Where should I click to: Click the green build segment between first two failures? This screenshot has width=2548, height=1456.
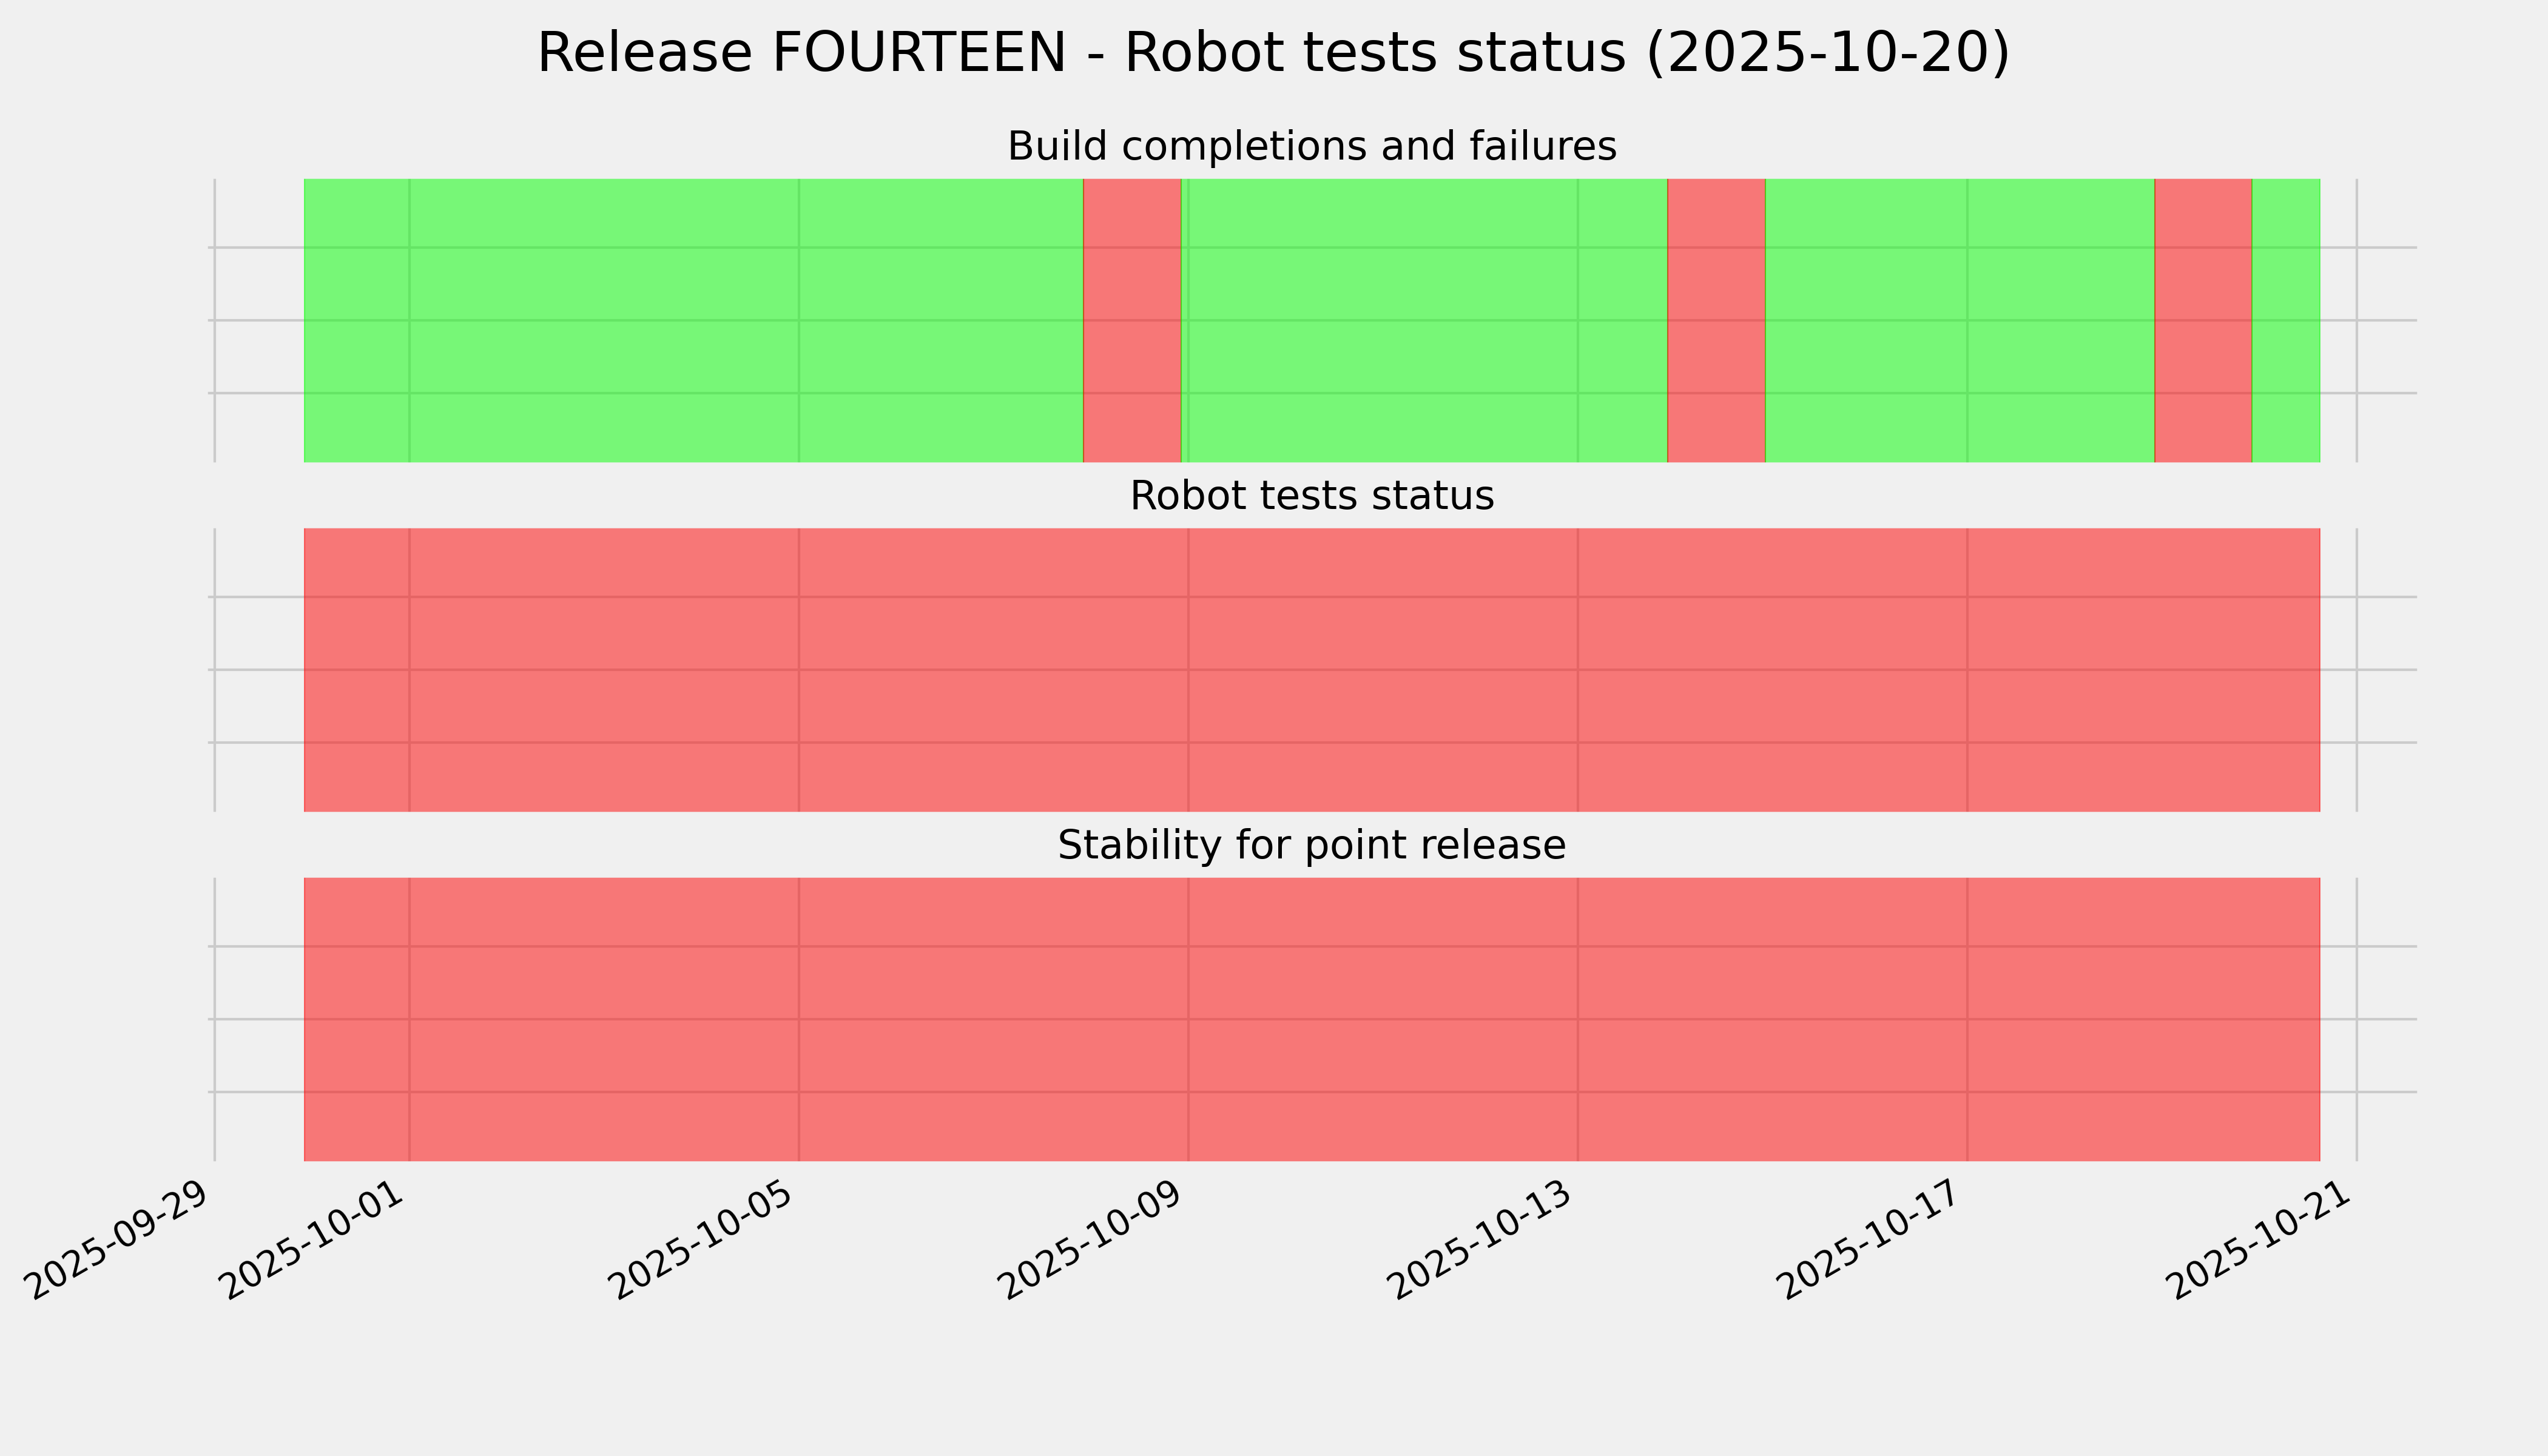pos(1424,320)
